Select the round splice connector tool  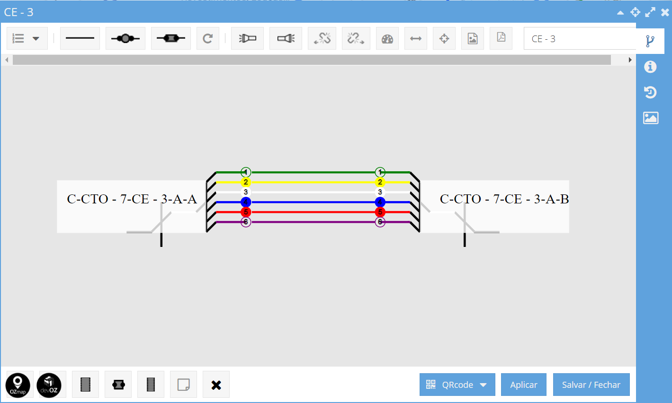125,39
